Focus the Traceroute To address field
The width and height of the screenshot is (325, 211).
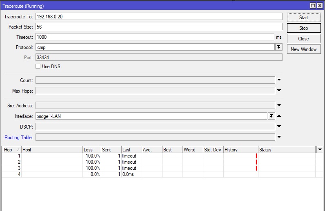(159, 17)
